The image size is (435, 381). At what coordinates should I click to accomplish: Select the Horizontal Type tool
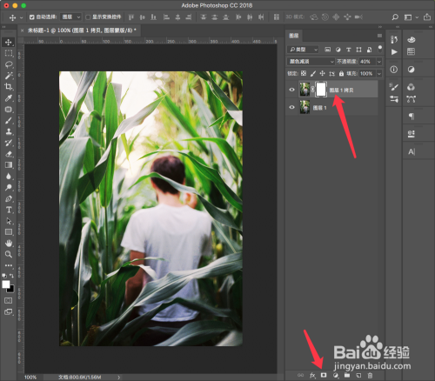pyautogui.click(x=9, y=210)
